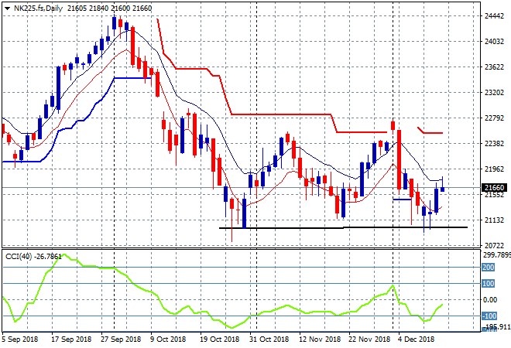This screenshot has width=511, height=348.
Task: Click the 4 Dec 2018 date label
Action: point(416,339)
